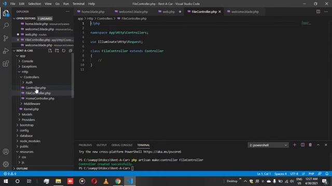Expand the Middleware folder
The height and width of the screenshot is (186, 332).
coord(21,104)
